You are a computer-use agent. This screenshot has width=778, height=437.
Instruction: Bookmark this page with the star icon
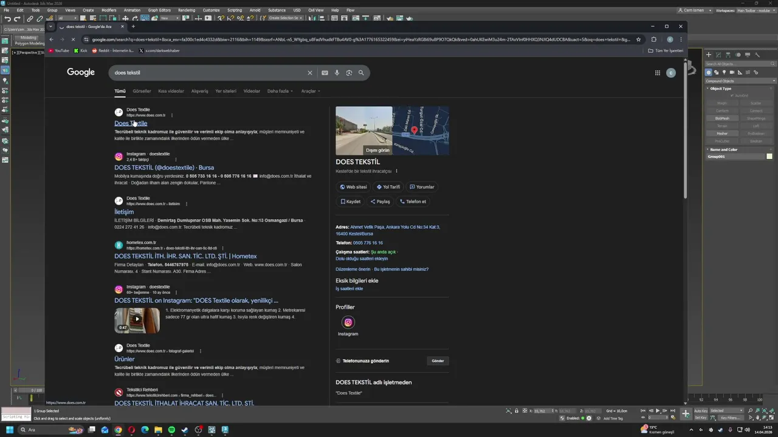pyautogui.click(x=638, y=39)
